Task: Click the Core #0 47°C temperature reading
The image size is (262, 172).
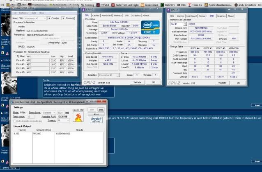Action: [x=38, y=61]
